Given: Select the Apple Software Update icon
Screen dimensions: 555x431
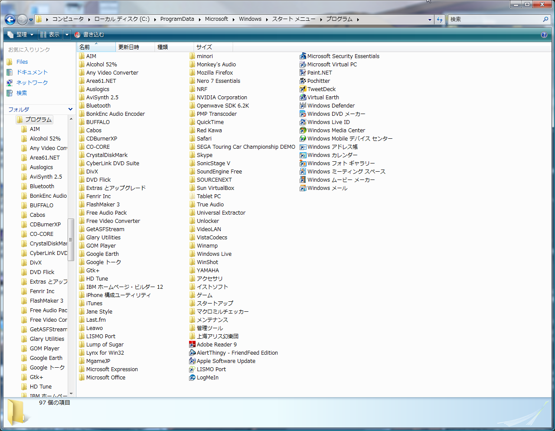Looking at the screenshot, I should 192,361.
